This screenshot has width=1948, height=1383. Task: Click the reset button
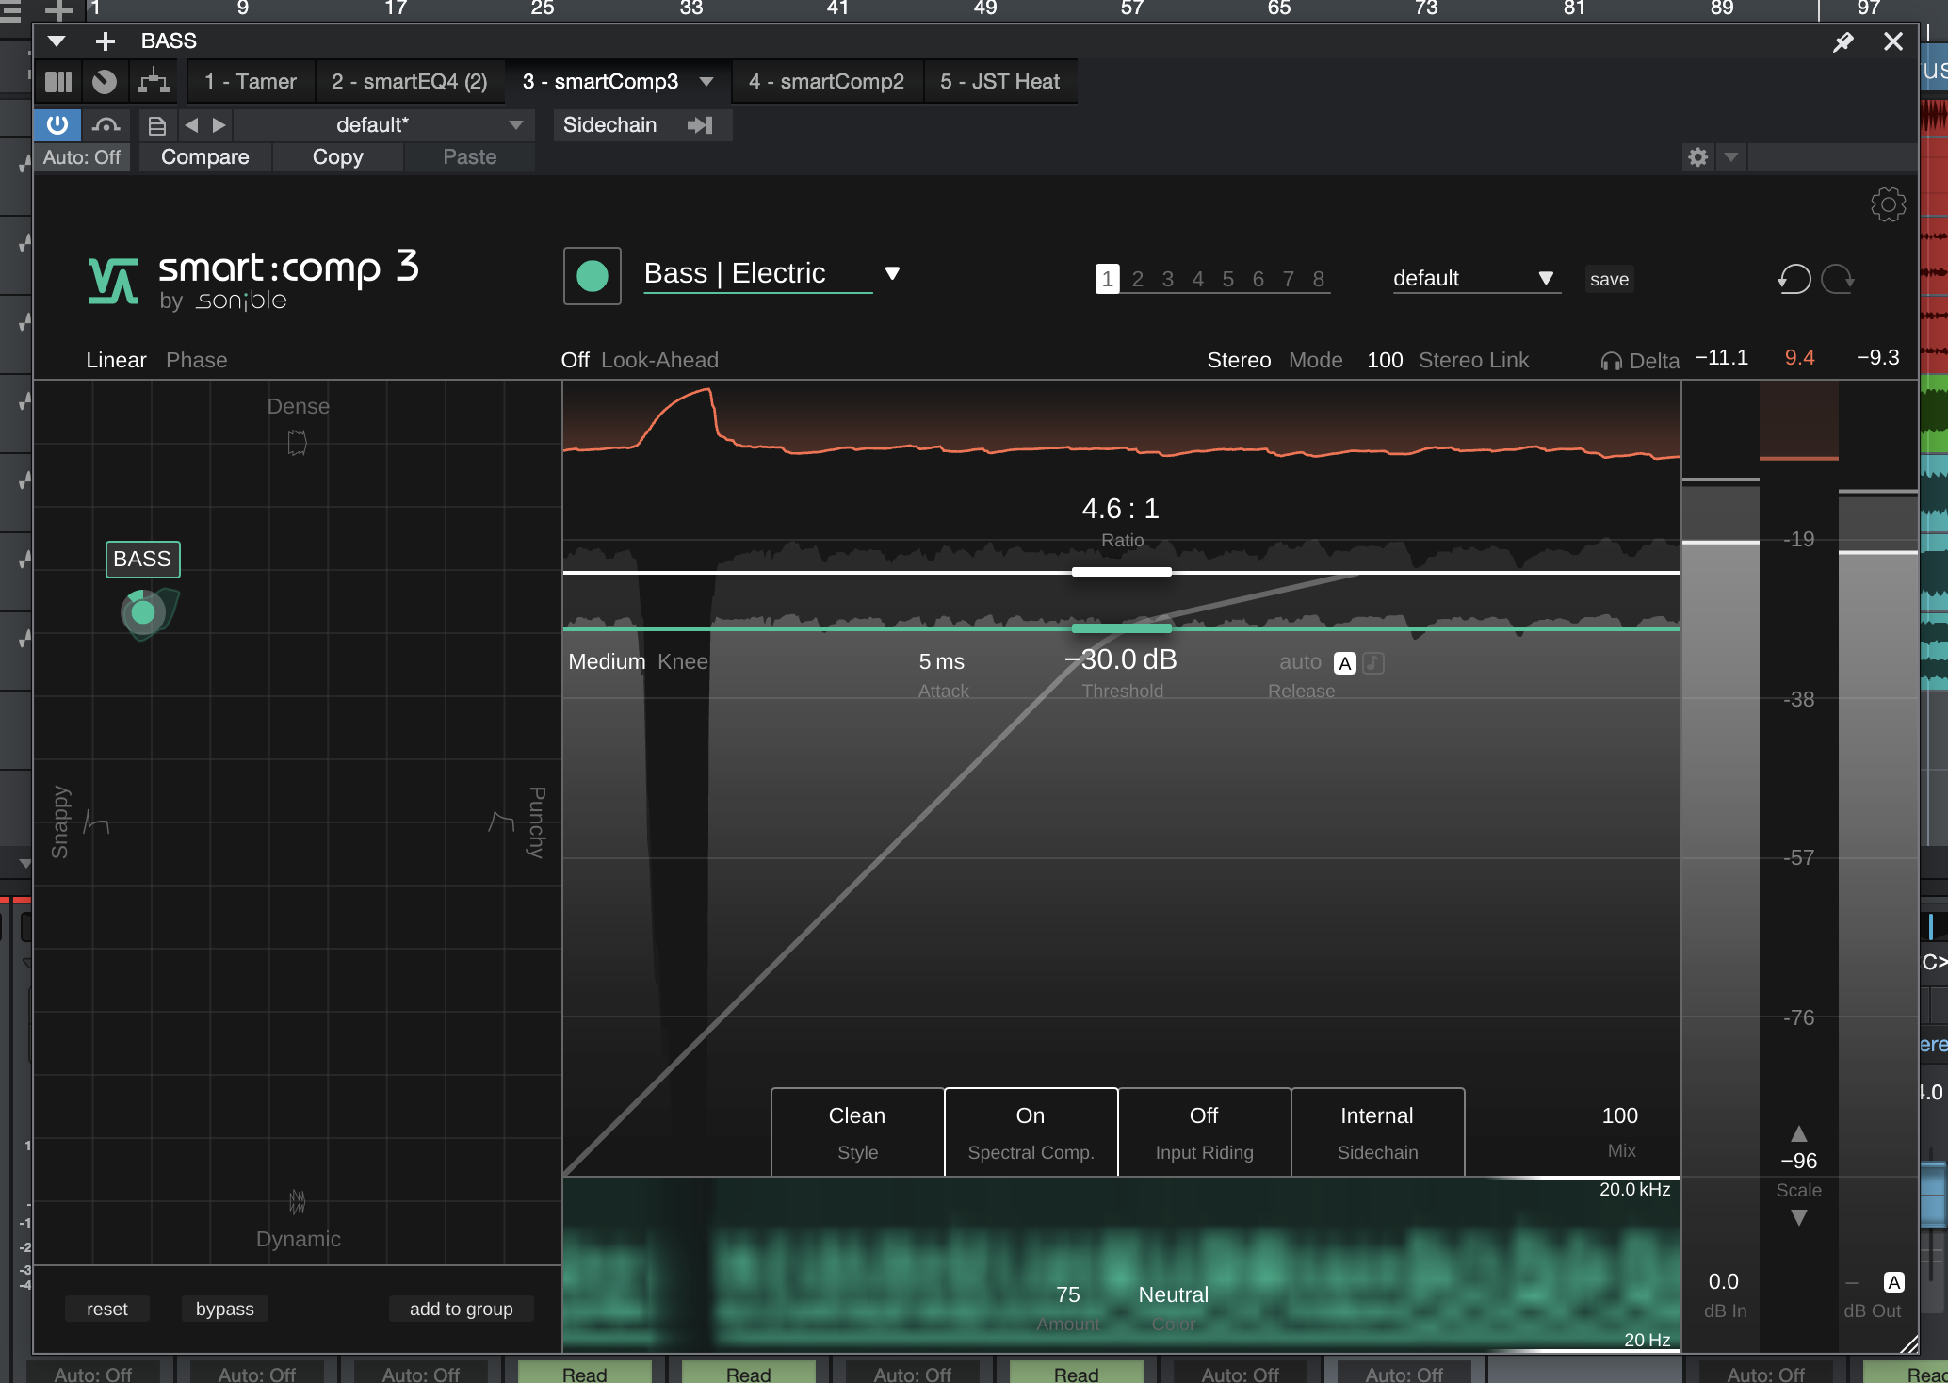pos(107,1309)
